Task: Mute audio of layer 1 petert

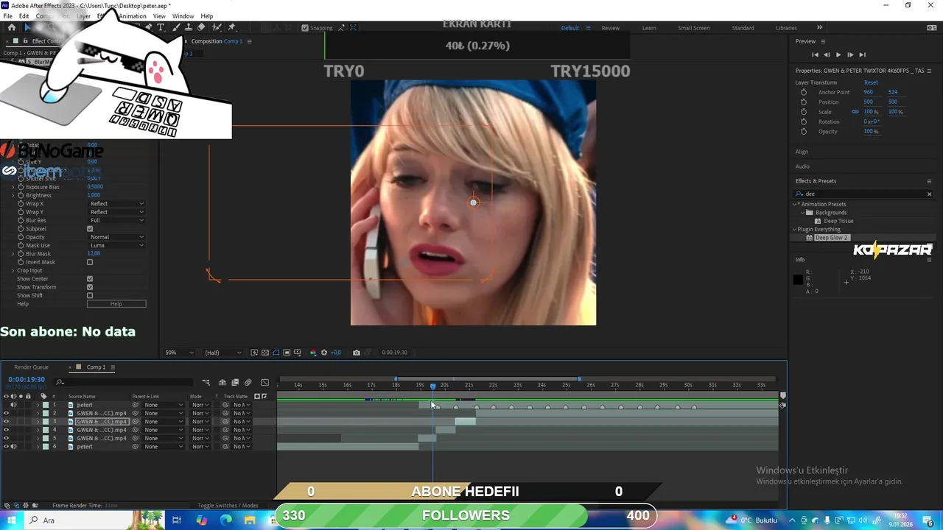Action: (13, 405)
